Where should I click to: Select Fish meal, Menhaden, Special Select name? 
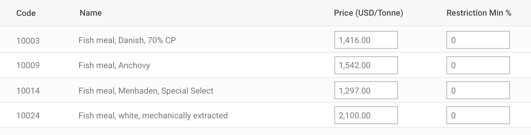[146, 91]
